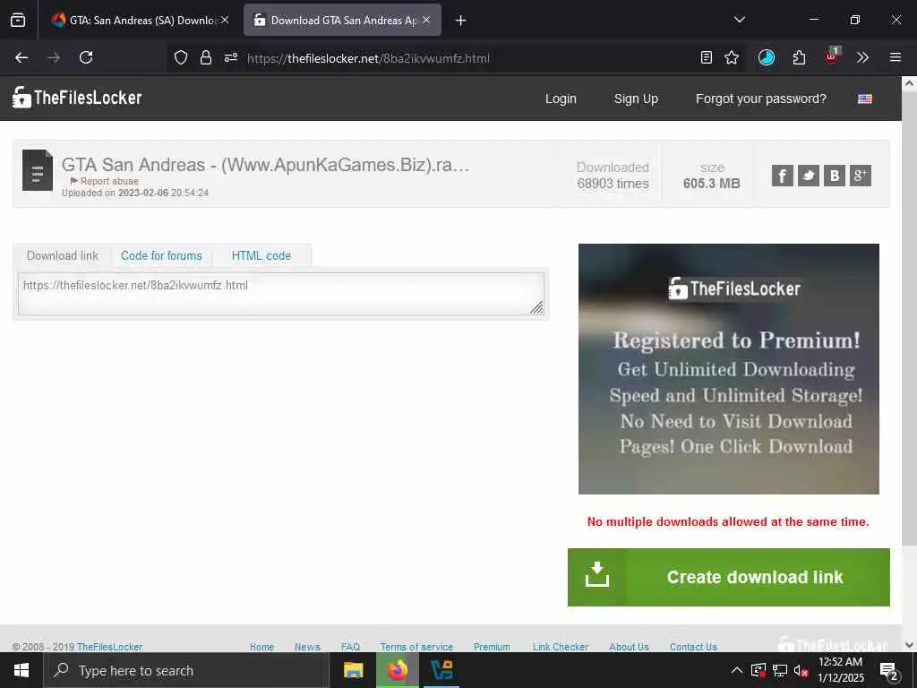Screen dimensions: 917x688
Task: Open site permissions icon in address bar
Action: [231, 57]
